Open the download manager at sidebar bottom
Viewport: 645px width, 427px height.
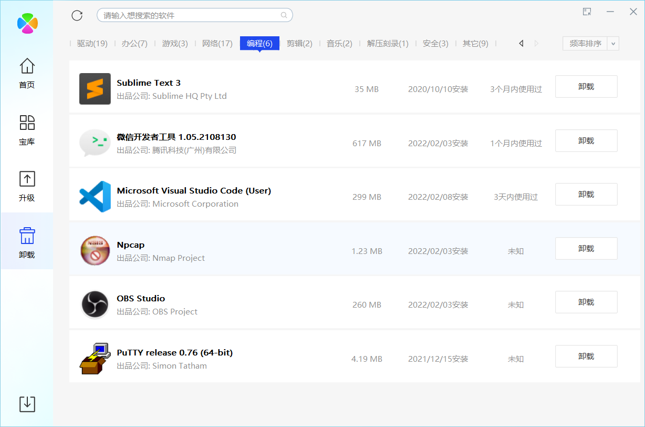pyautogui.click(x=27, y=404)
